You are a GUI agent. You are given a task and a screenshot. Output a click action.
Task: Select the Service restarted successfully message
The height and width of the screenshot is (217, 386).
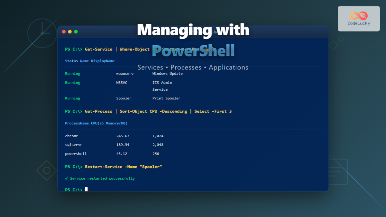100,178
